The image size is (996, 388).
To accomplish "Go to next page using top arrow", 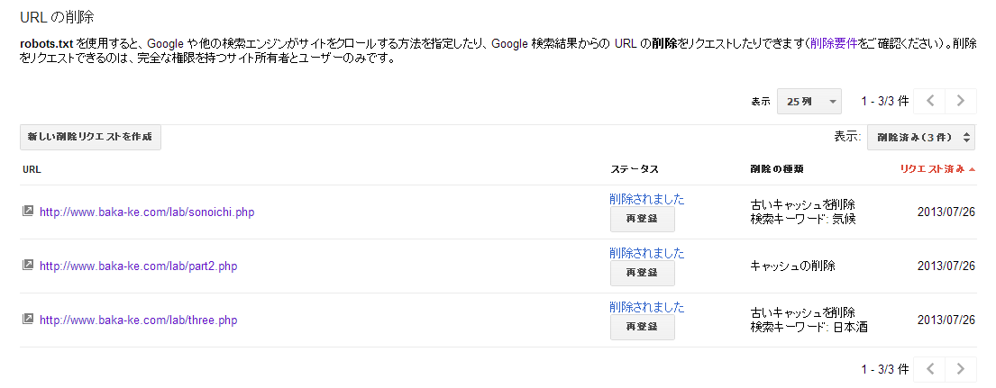I will tap(961, 101).
